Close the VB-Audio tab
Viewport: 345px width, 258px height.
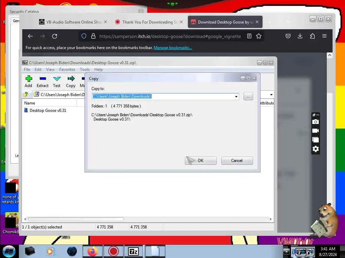[105, 22]
